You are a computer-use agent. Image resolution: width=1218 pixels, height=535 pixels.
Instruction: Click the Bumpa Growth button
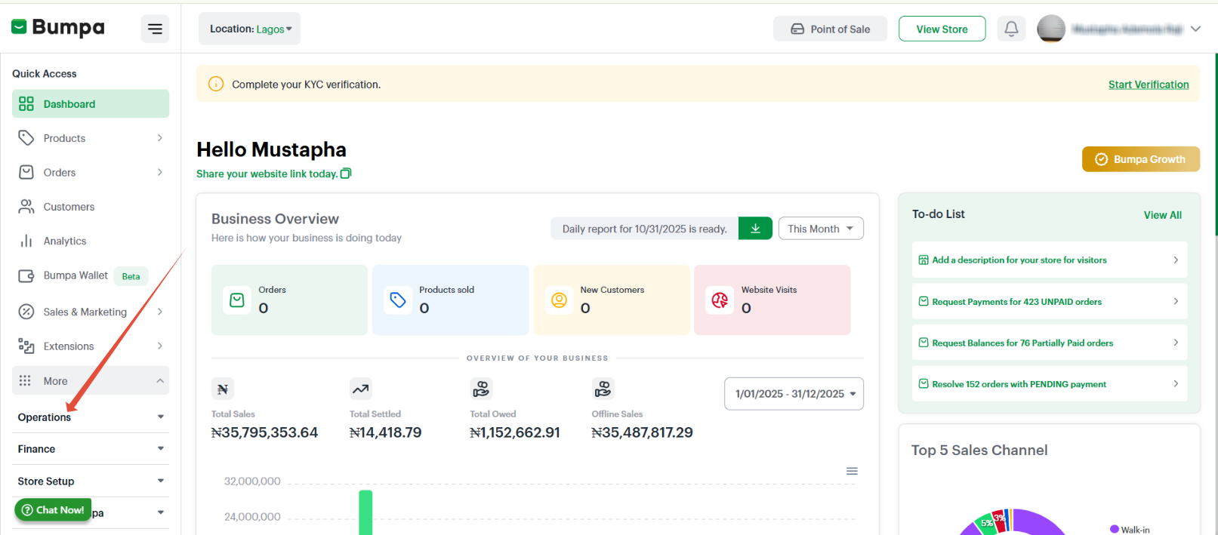1141,159
